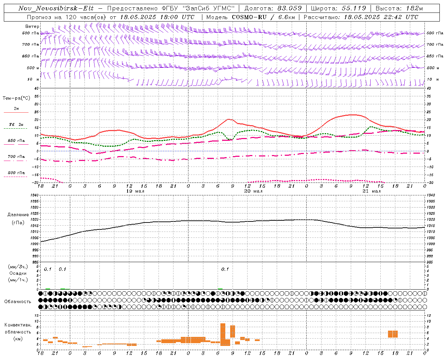
Task: Click the '(мм/3ч.)' precipitation unit label
Action: point(18,267)
